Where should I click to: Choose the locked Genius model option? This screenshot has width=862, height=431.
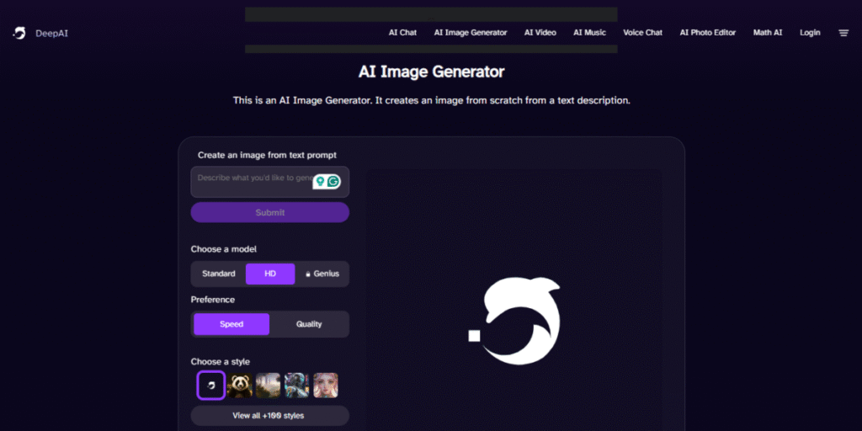click(322, 274)
